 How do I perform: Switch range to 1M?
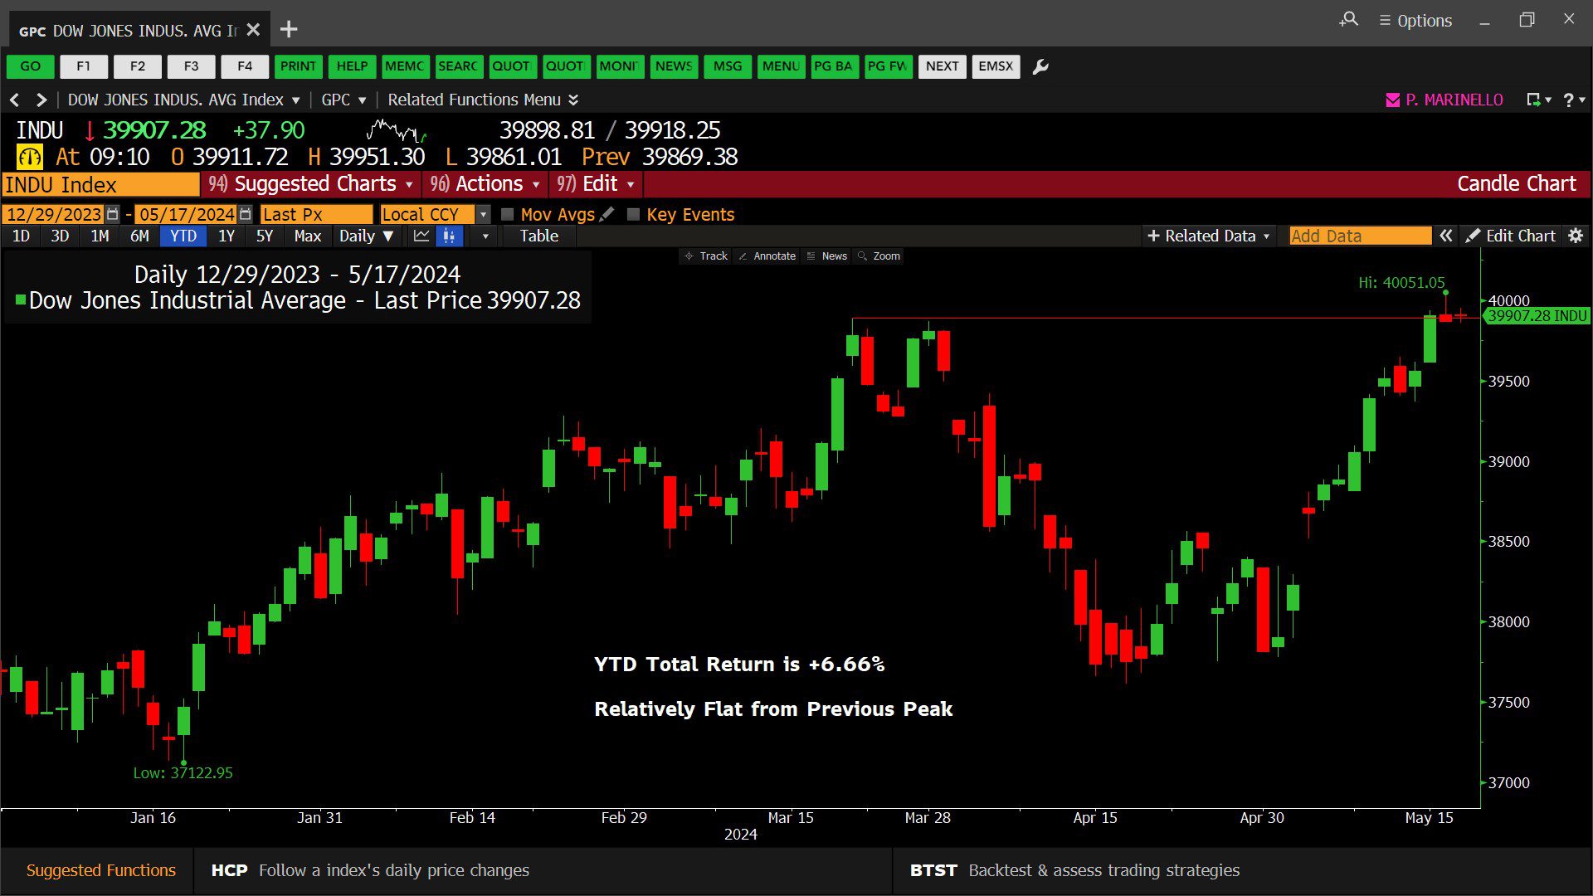coord(100,236)
